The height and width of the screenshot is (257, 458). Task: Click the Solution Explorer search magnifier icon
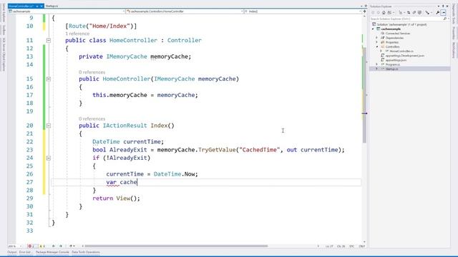445,19
